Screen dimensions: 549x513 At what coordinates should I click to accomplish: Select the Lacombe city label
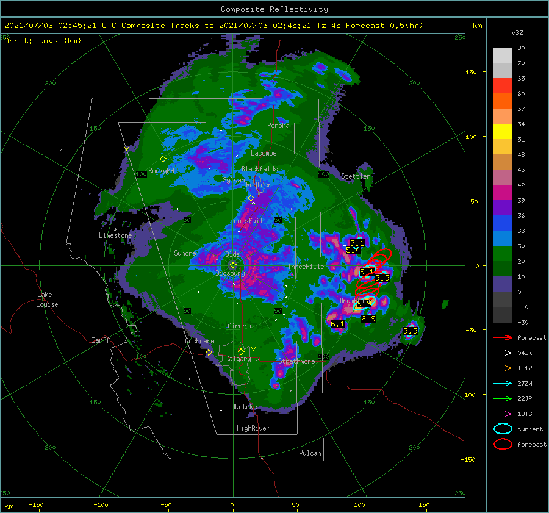264,153
